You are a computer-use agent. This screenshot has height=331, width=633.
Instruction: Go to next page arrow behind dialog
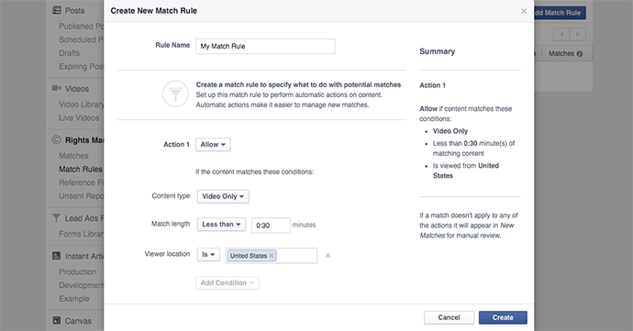point(578,34)
